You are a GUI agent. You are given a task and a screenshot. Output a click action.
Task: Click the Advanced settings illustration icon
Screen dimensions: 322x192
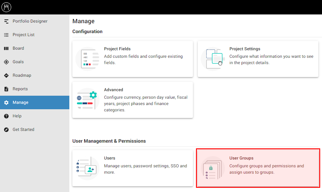click(87, 100)
